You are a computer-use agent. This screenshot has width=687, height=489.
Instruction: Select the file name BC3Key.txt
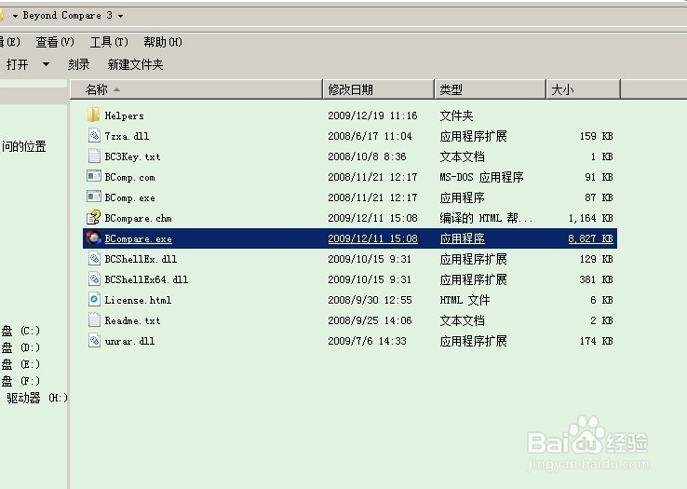click(132, 157)
